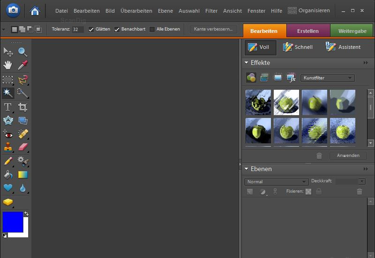Open the Normal blend mode dropdown
The width and height of the screenshot is (375, 258).
(276, 182)
